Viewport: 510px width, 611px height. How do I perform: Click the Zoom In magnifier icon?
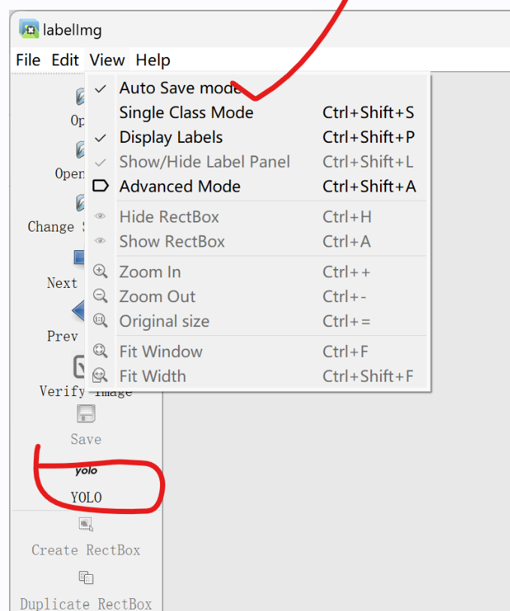(100, 272)
